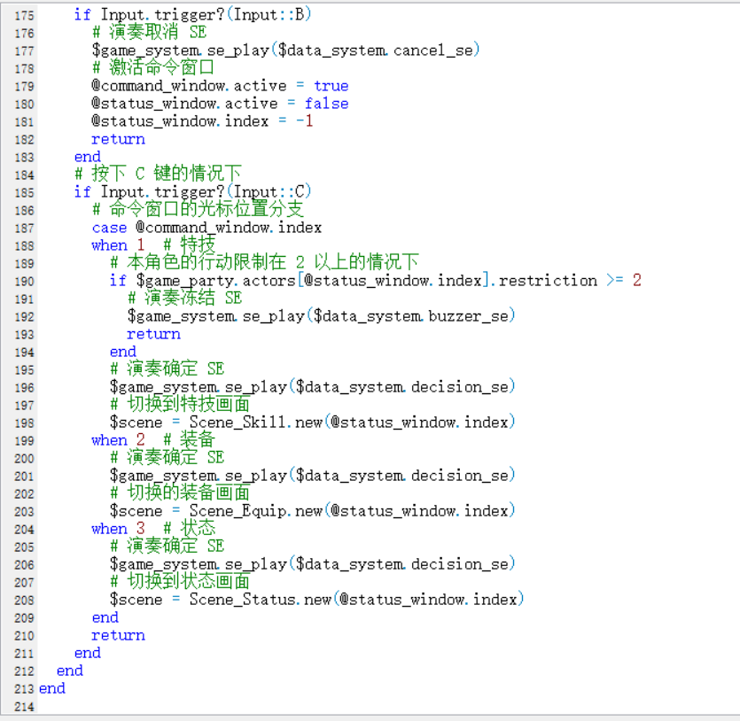Click line number 196 in the gutter
Screen dimensions: 740x721
[24, 388]
